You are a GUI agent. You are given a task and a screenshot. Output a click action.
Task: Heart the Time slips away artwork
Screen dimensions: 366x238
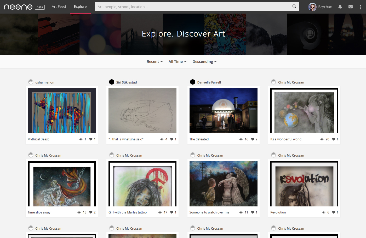click(x=91, y=212)
